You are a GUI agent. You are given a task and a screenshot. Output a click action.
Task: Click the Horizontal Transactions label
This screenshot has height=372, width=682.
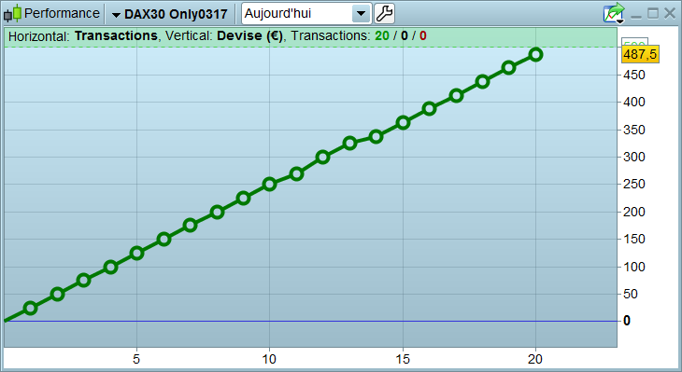82,36
